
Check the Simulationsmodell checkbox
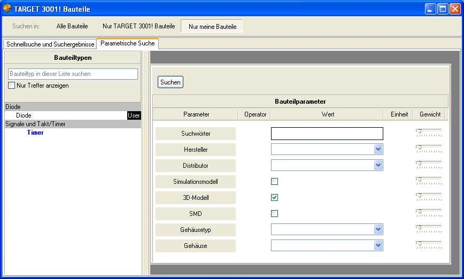274,182
